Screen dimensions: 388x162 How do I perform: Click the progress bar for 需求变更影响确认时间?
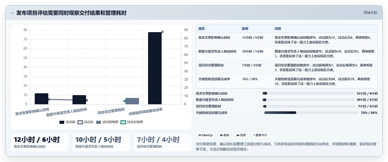pyautogui.click(x=308, y=93)
